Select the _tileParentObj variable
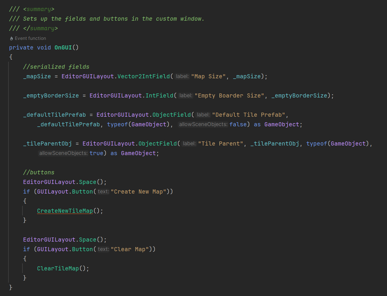Viewport: 387px width, 296px height. click(47, 143)
